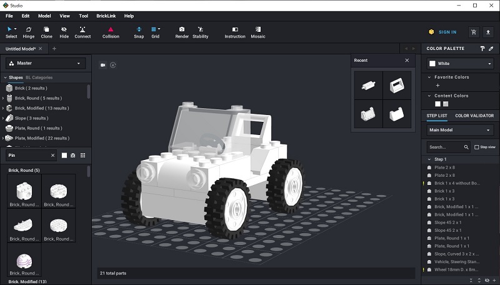Open the BrickLink menu
This screenshot has height=285, width=500.
click(106, 16)
